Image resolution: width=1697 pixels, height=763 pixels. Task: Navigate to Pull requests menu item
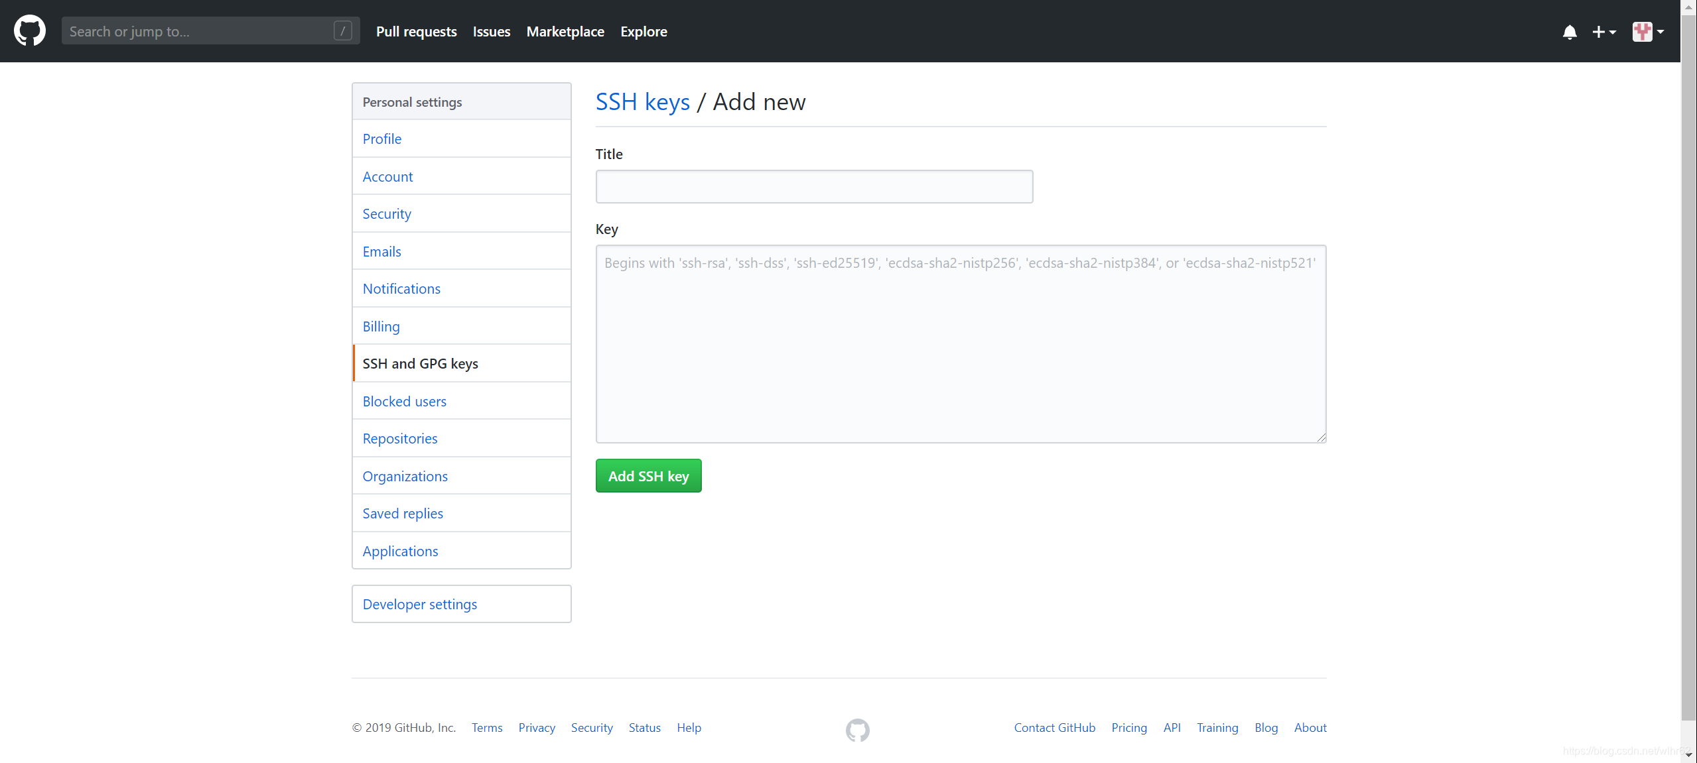(x=415, y=31)
